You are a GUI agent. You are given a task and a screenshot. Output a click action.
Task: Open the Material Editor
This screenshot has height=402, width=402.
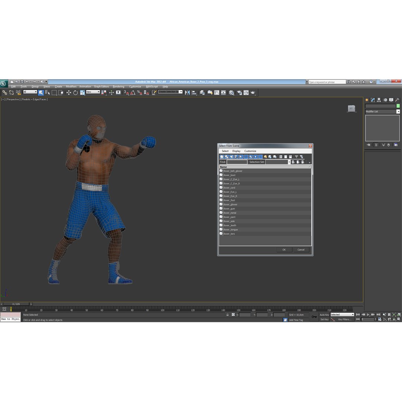(232, 93)
